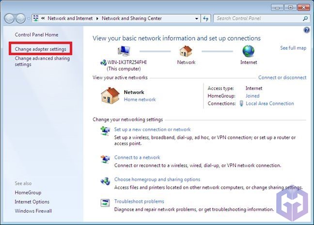This screenshot has height=225, width=314.
Task: Select Network and Sharing Center breadcrumb
Action: pos(132,18)
